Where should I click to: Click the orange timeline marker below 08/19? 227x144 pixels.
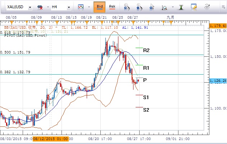[87, 23]
